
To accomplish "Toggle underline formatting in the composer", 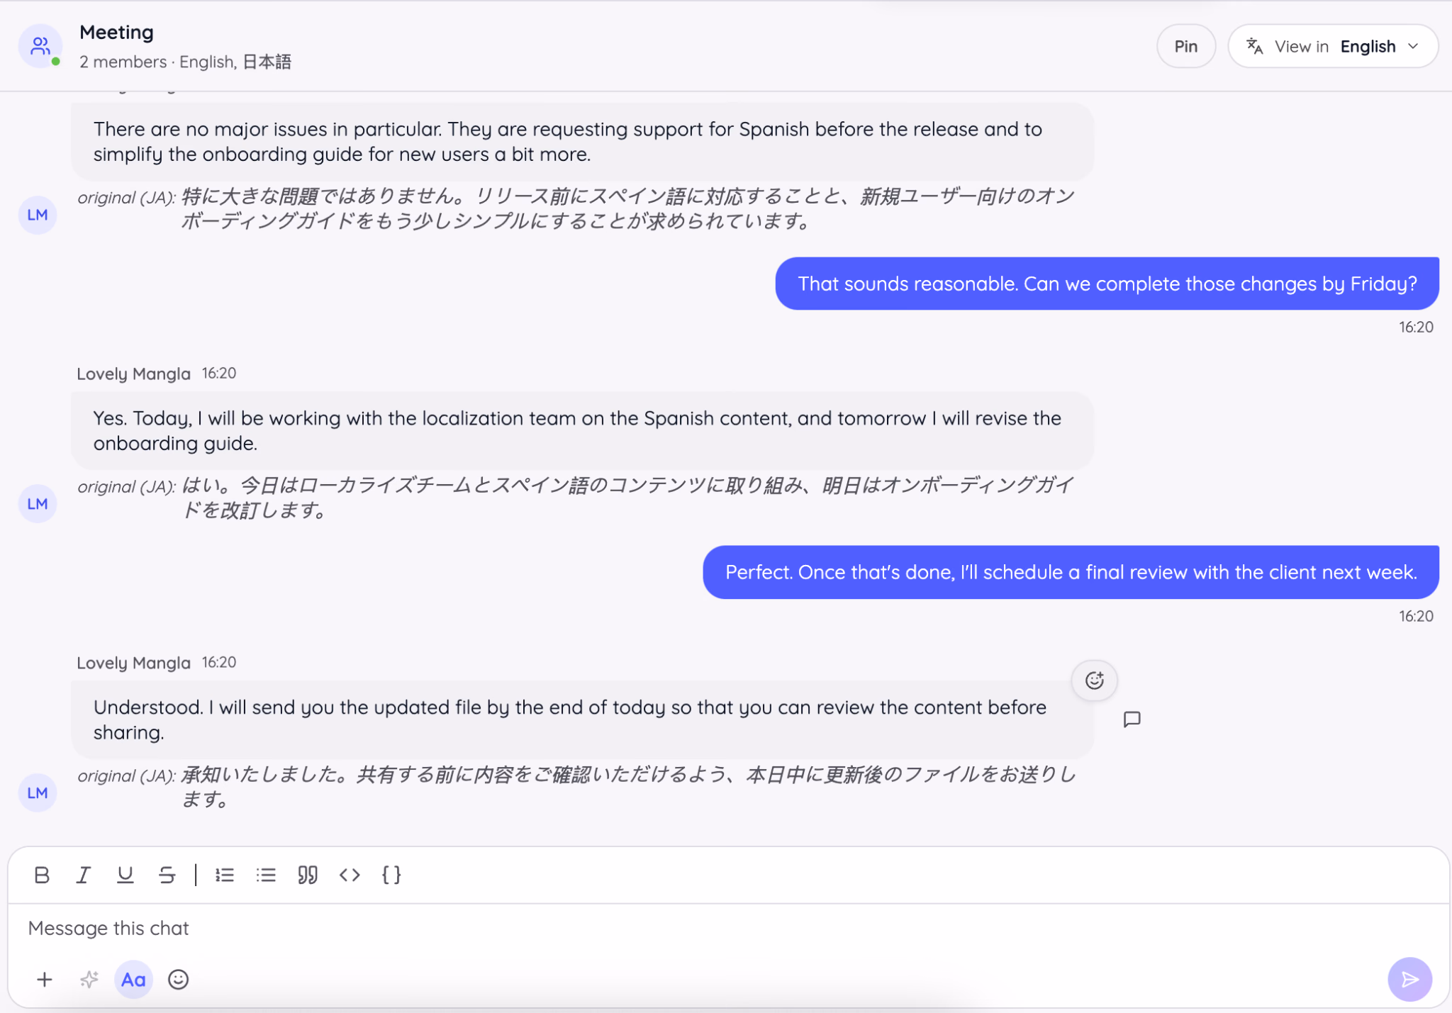I will [125, 875].
